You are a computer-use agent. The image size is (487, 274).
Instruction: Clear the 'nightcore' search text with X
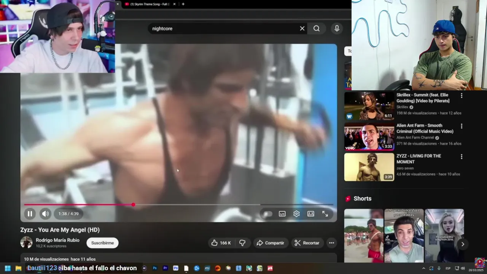(x=302, y=29)
